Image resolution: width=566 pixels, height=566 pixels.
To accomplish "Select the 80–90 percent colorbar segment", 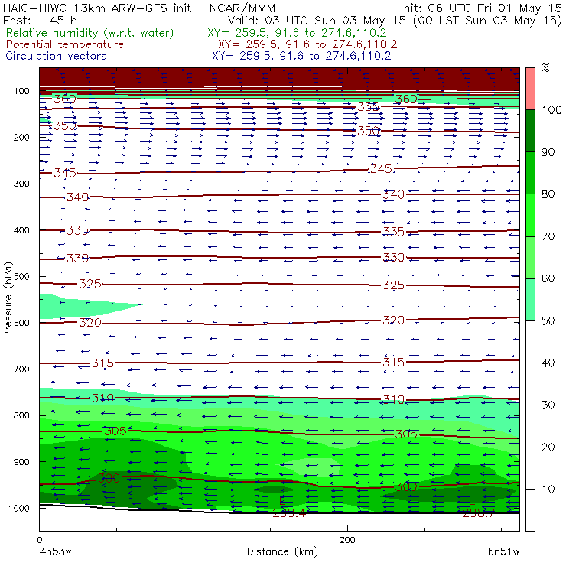I will click(x=530, y=173).
